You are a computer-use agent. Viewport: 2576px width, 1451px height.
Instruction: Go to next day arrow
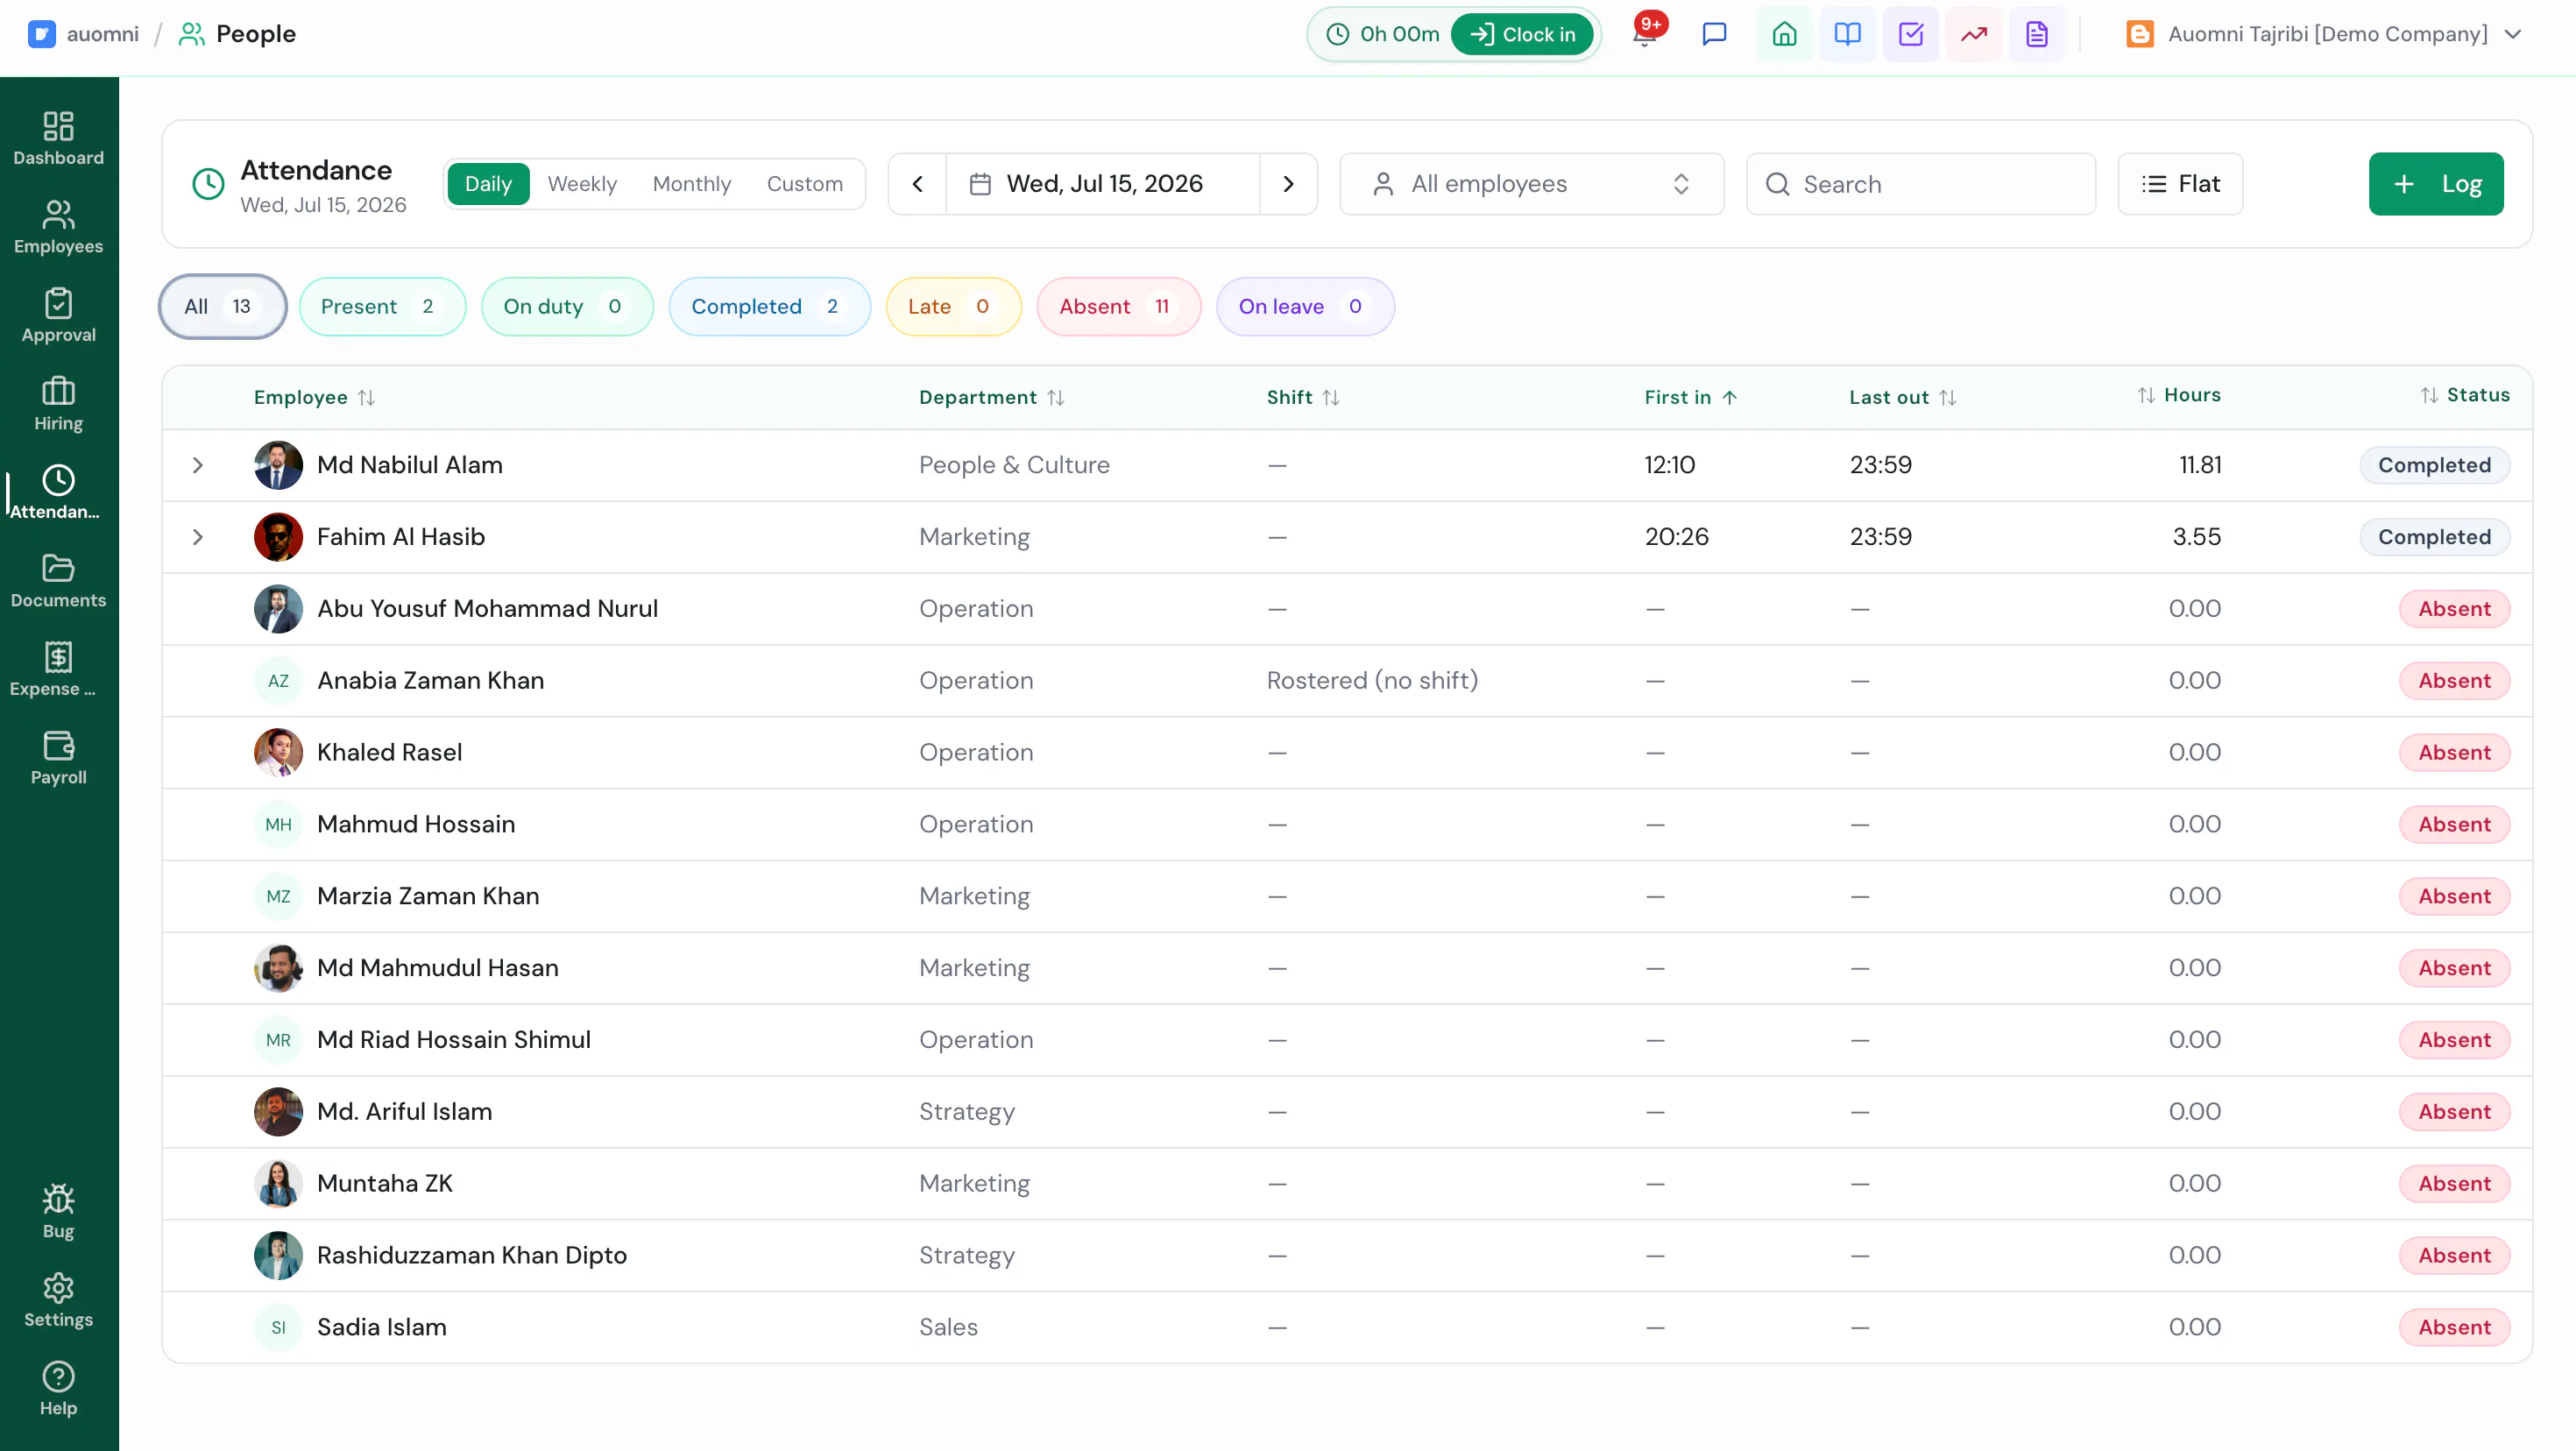click(1288, 184)
